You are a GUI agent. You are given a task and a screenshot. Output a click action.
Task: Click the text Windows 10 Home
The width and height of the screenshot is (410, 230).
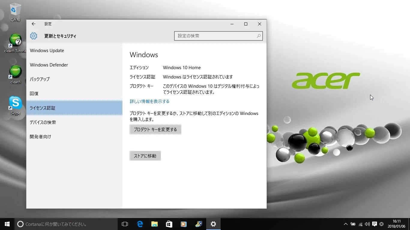pyautogui.click(x=182, y=68)
